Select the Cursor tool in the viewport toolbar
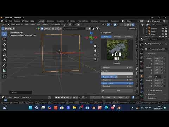169x127 pixels. (x=4, y=39)
